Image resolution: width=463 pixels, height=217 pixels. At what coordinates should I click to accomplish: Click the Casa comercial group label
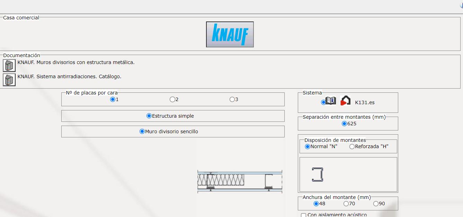(x=21, y=18)
